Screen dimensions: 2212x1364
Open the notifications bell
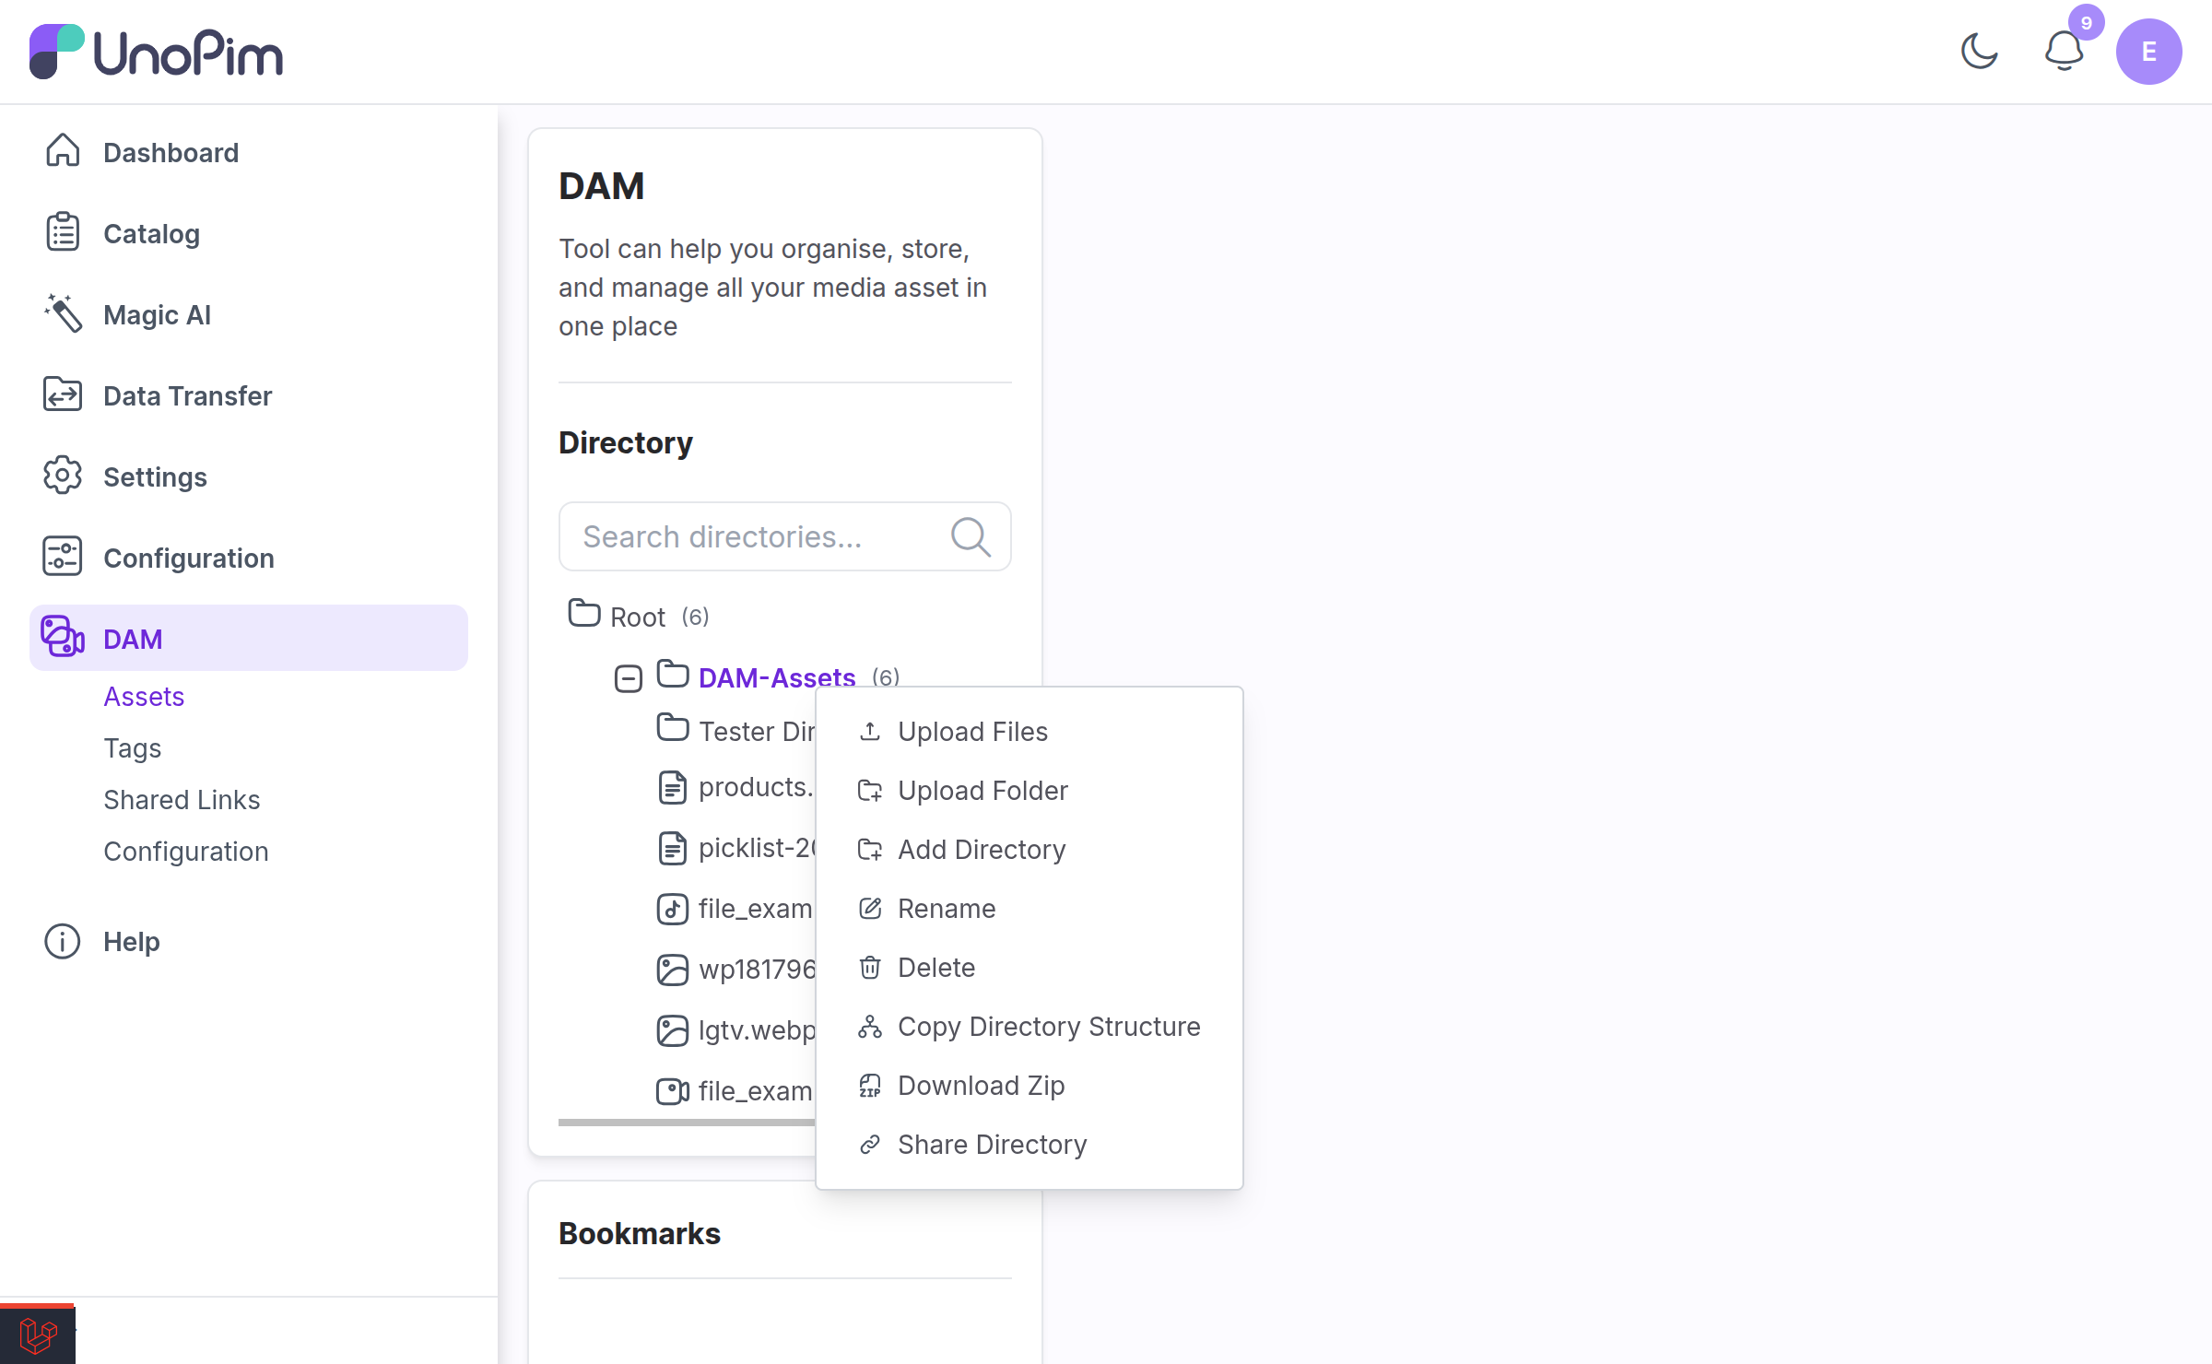2064,52
